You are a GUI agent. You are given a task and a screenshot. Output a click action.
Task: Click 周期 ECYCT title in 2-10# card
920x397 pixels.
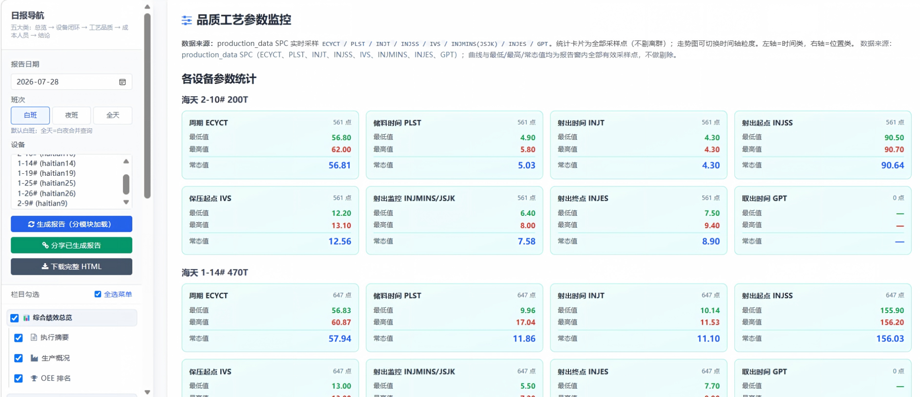point(209,123)
